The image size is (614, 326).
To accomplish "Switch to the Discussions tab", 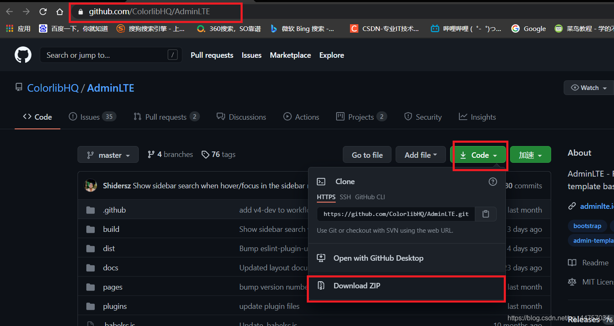I will pyautogui.click(x=241, y=117).
